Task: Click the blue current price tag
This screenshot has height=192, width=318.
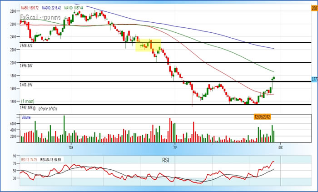Action: (x=314, y=79)
